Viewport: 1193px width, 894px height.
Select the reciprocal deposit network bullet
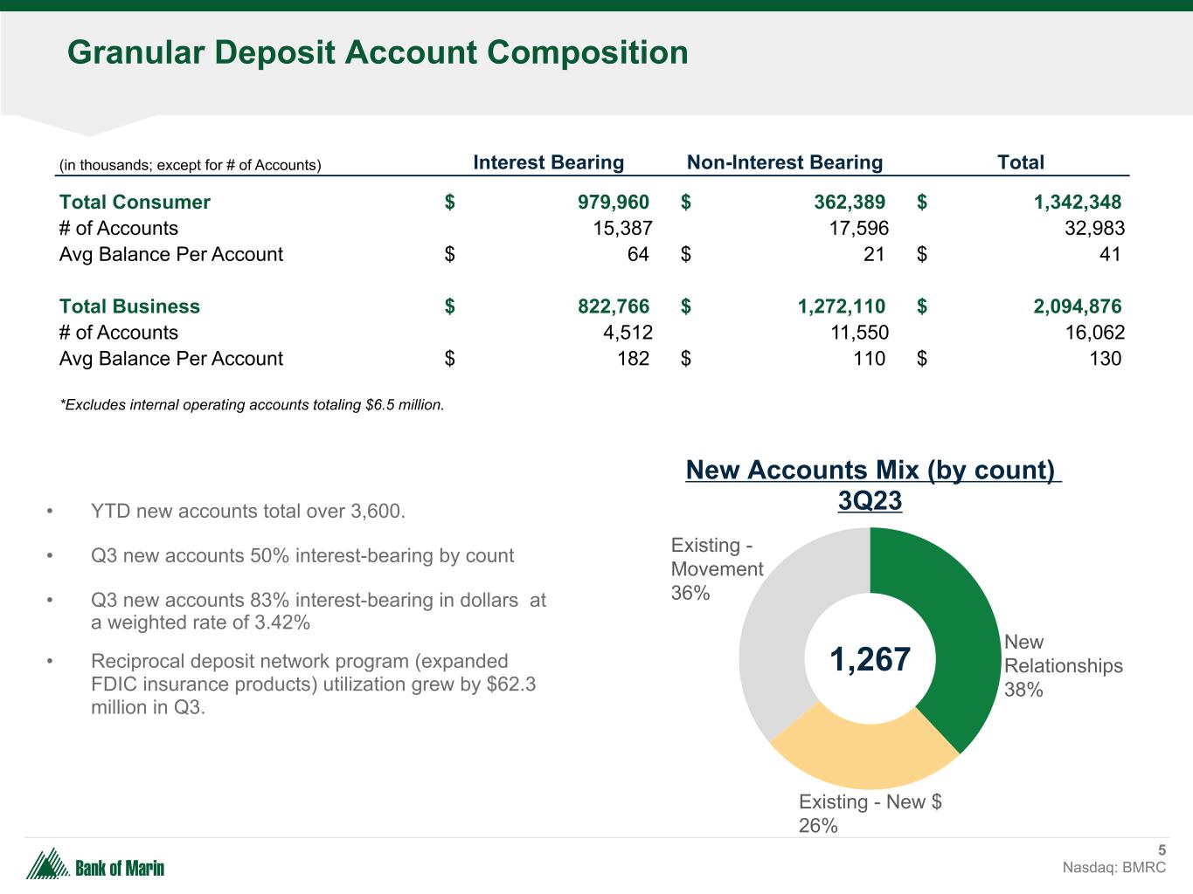pos(313,684)
